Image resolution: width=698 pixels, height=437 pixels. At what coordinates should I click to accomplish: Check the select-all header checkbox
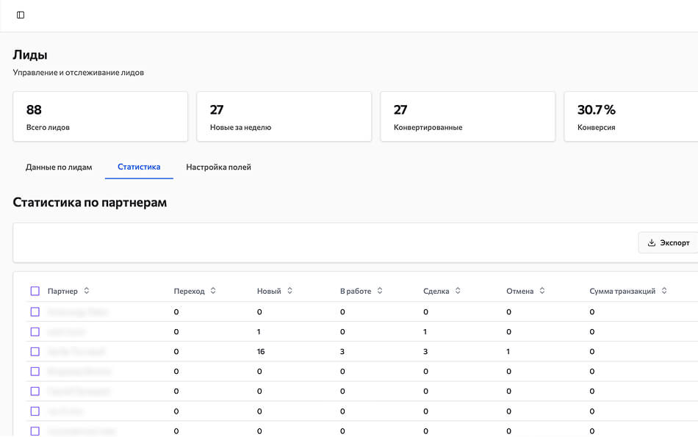click(x=35, y=292)
